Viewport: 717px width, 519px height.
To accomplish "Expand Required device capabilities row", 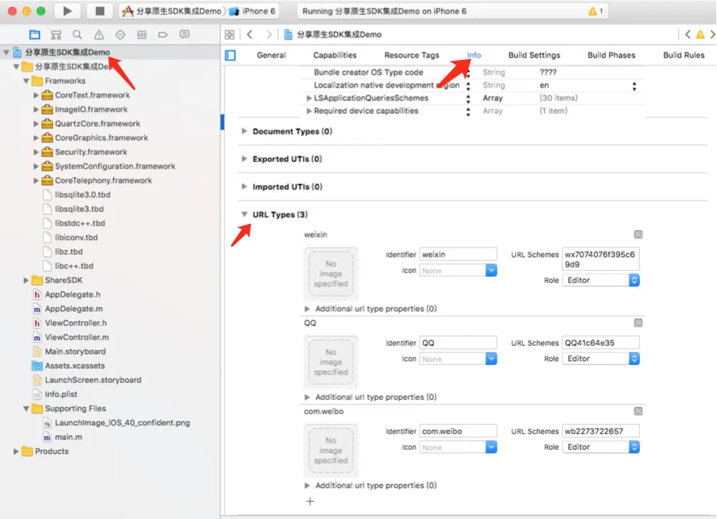I will (x=309, y=111).
